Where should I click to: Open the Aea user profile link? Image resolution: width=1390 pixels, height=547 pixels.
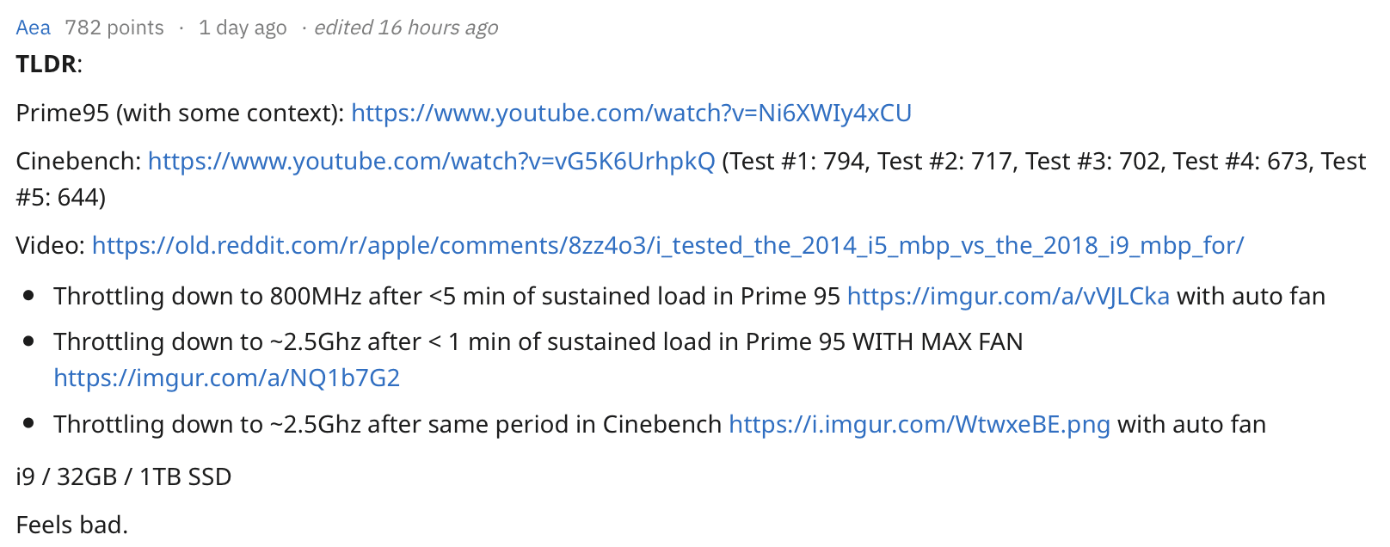pos(34,28)
